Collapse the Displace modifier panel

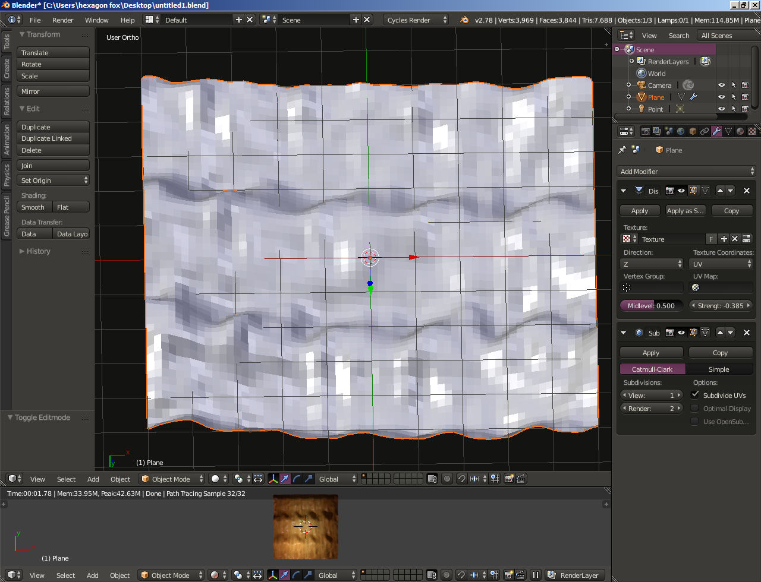(624, 191)
